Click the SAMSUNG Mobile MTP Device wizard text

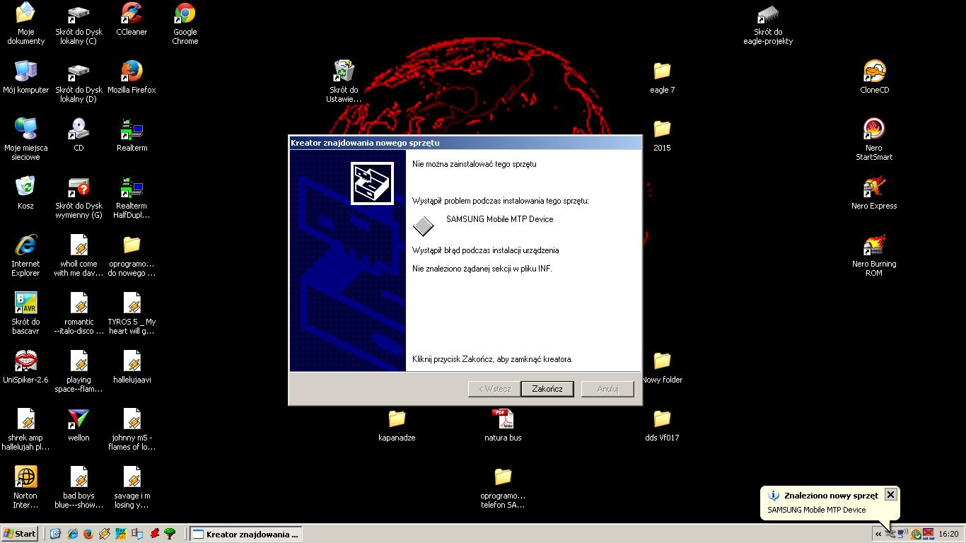pos(499,219)
